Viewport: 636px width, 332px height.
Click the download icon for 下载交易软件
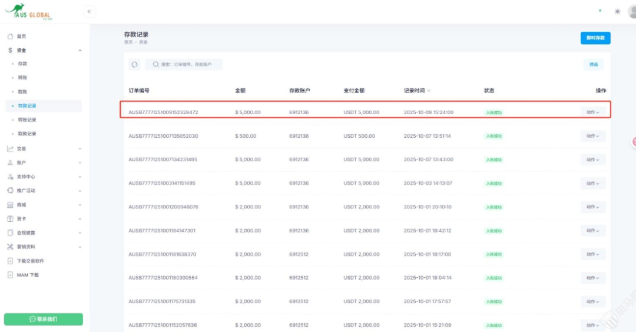click(10, 261)
